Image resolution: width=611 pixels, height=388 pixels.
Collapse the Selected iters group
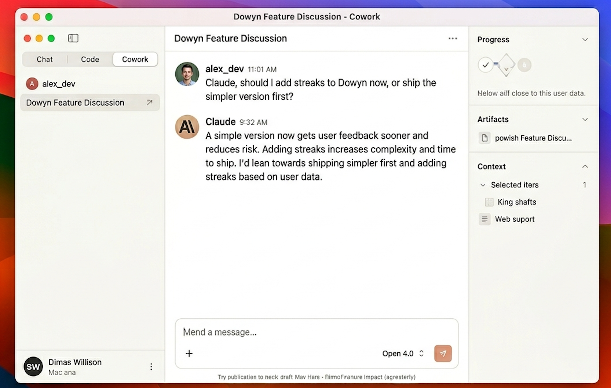click(x=483, y=185)
